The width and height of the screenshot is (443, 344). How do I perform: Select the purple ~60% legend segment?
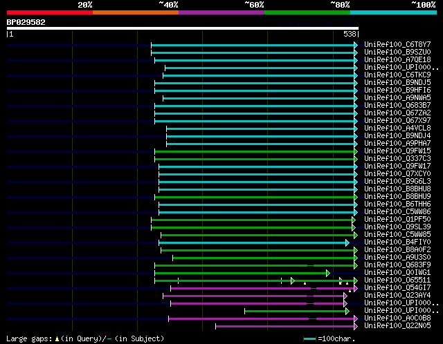tap(221, 12)
